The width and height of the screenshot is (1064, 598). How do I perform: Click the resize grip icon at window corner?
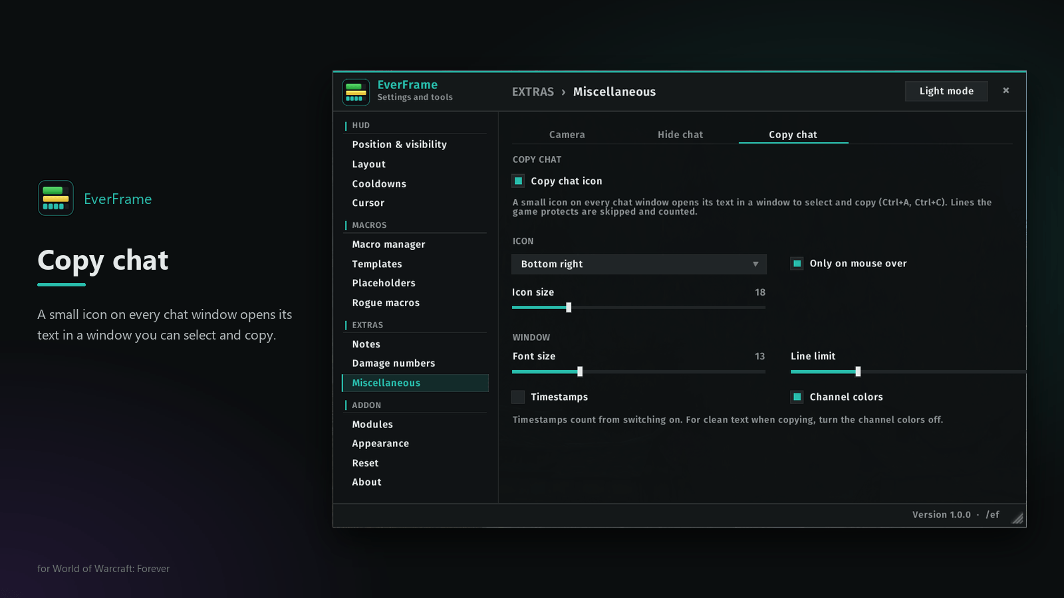click(1017, 518)
